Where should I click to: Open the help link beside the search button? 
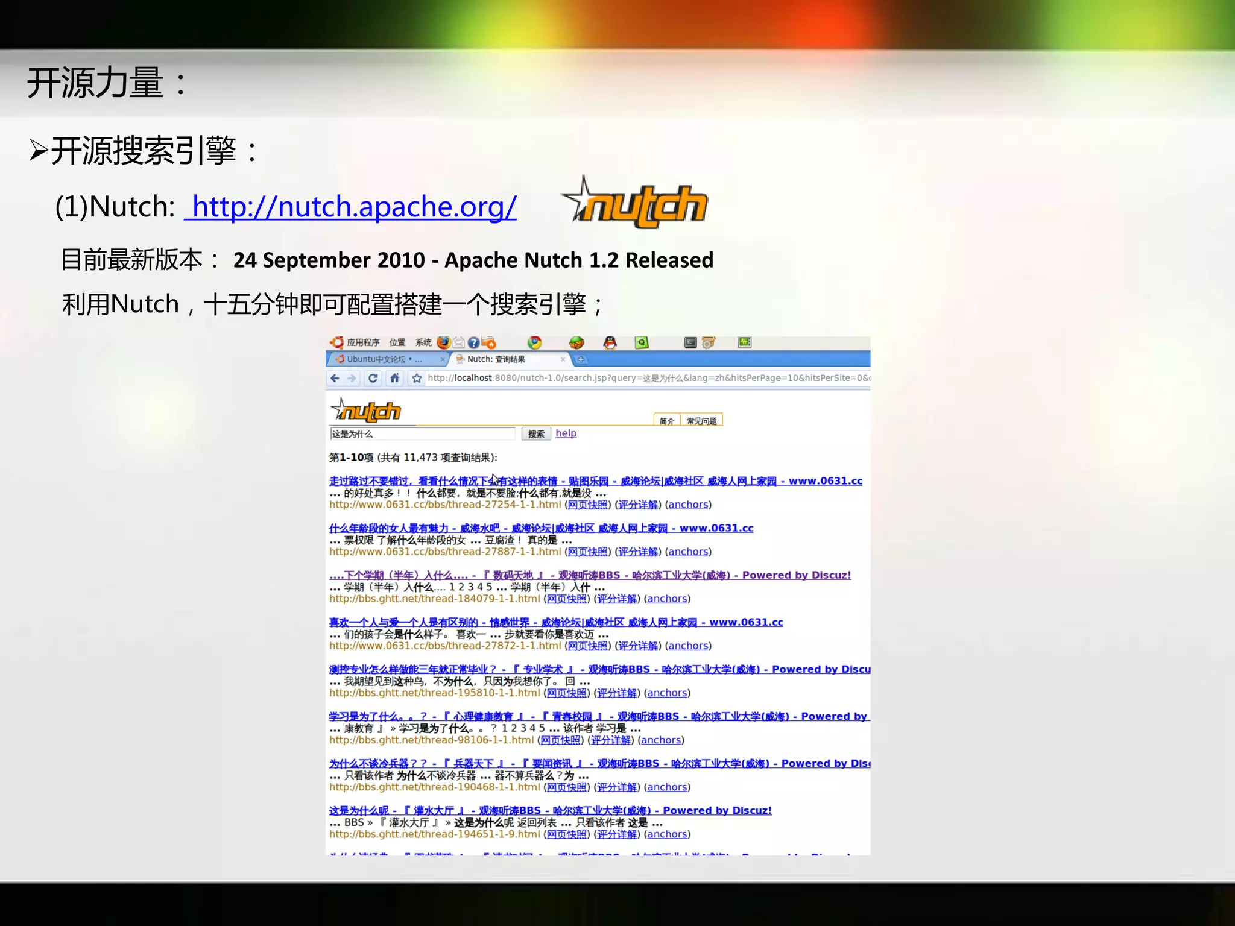coord(566,433)
